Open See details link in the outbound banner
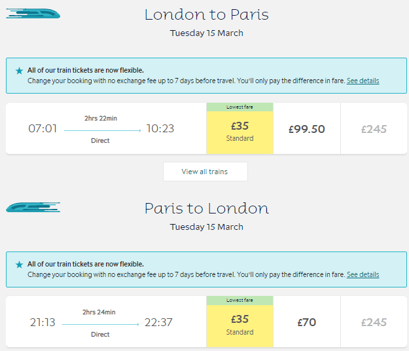 point(363,81)
